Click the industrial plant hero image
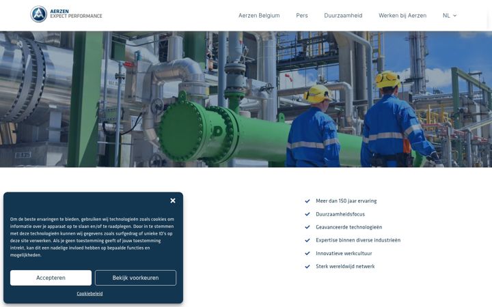The height and width of the screenshot is (307, 492). [x=246, y=99]
